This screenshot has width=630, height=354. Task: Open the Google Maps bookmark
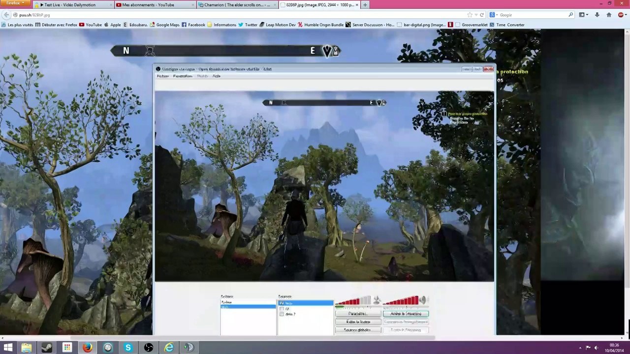click(x=165, y=25)
